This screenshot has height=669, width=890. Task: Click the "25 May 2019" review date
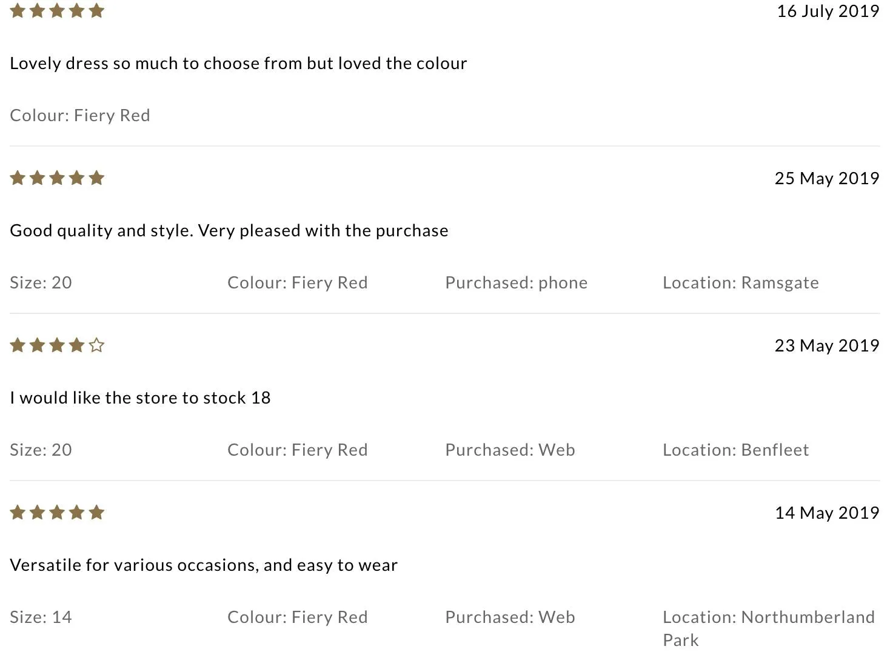click(826, 178)
